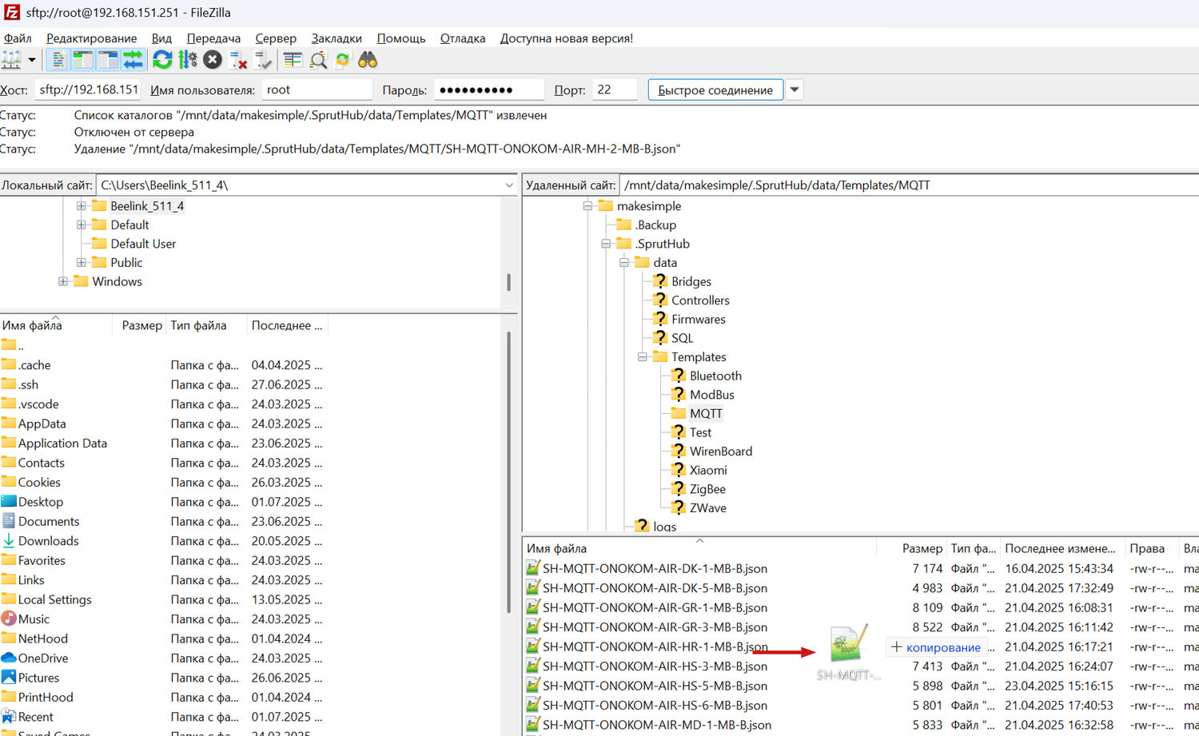The width and height of the screenshot is (1199, 736).
Task: Collapse the .SprutHub remote folder
Action: 606,244
